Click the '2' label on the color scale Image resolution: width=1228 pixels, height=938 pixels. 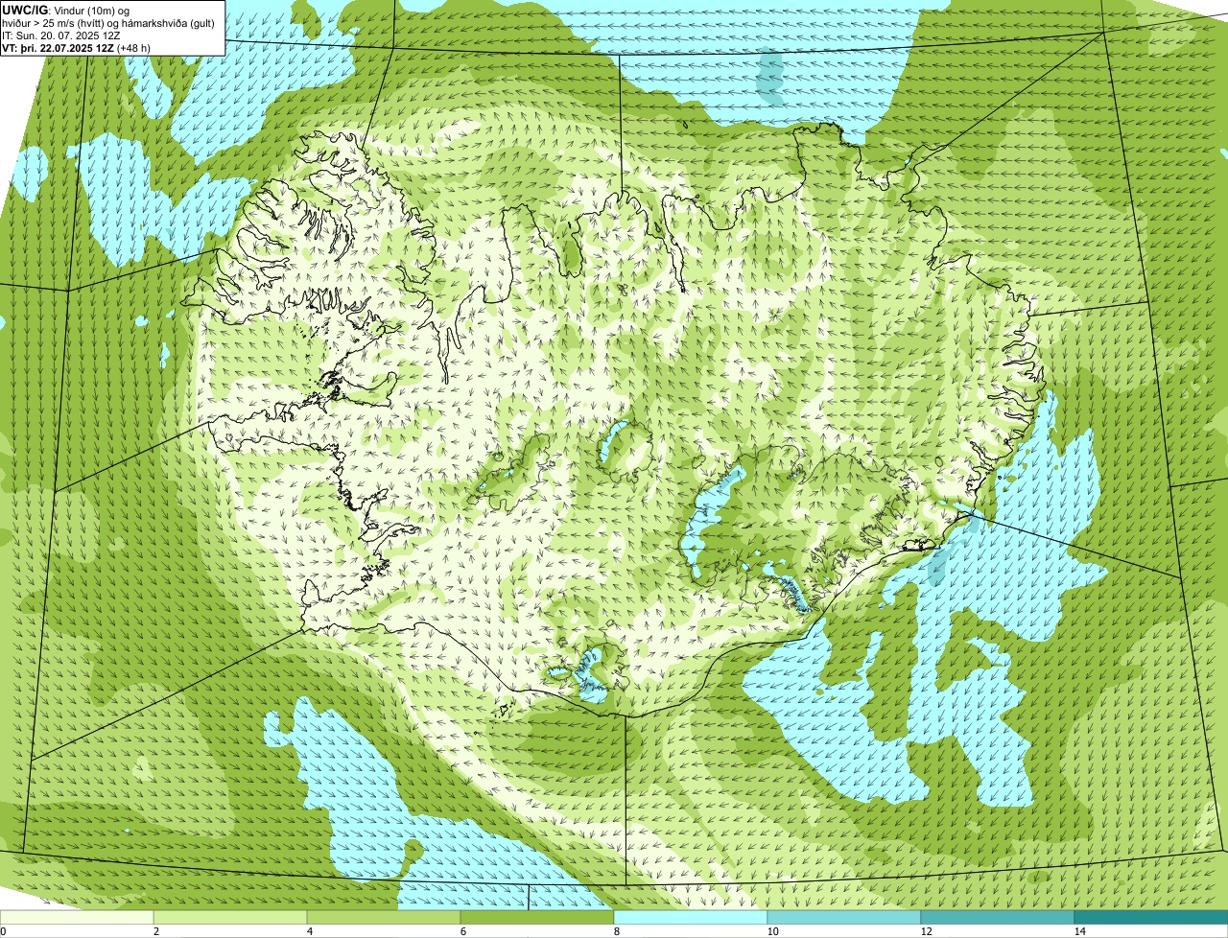tap(155, 930)
